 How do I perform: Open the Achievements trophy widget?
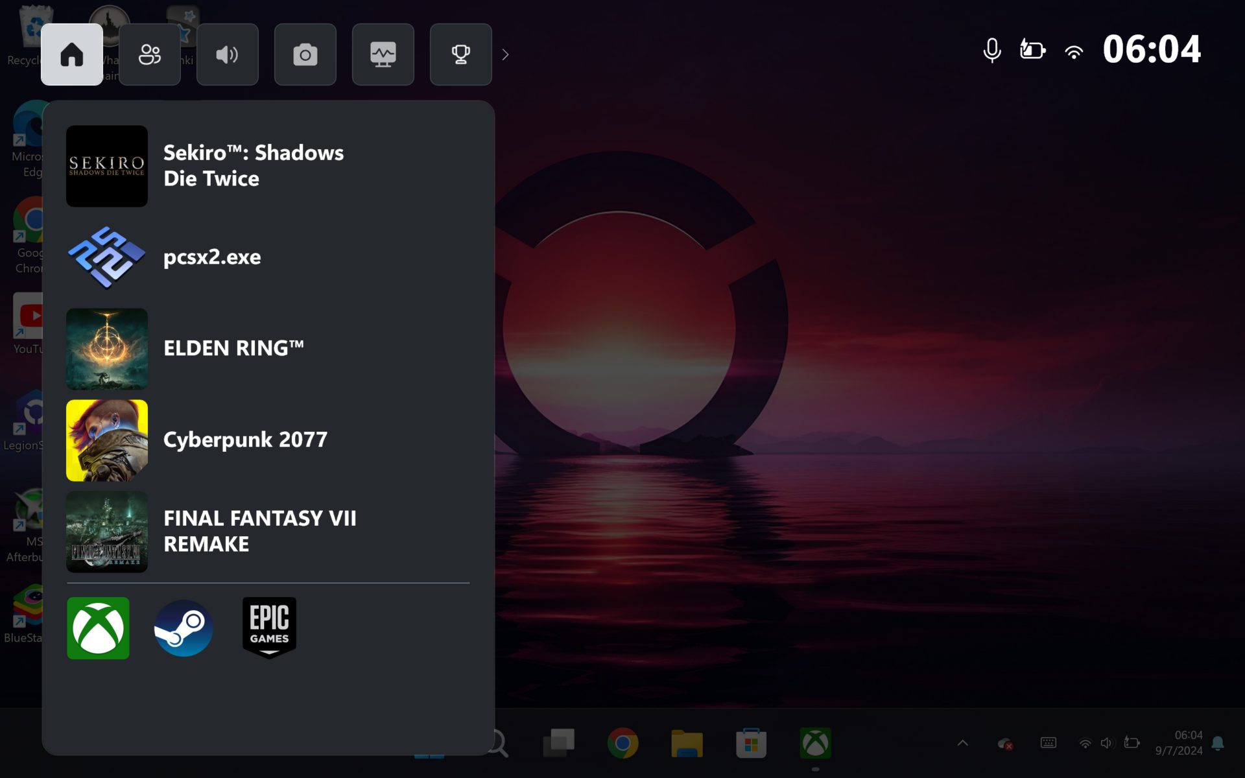[460, 54]
